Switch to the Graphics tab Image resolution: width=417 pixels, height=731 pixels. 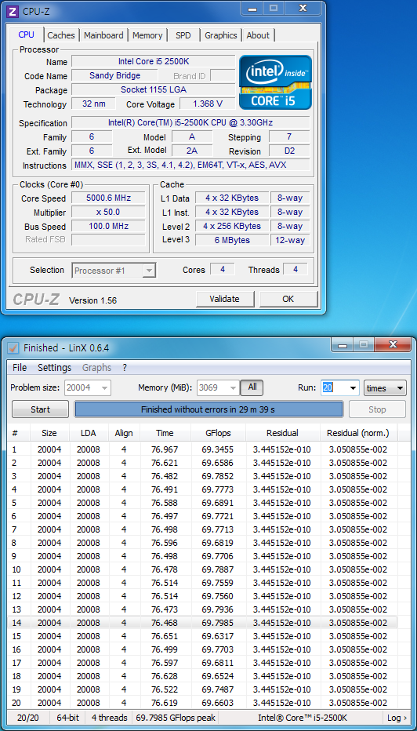point(221,35)
